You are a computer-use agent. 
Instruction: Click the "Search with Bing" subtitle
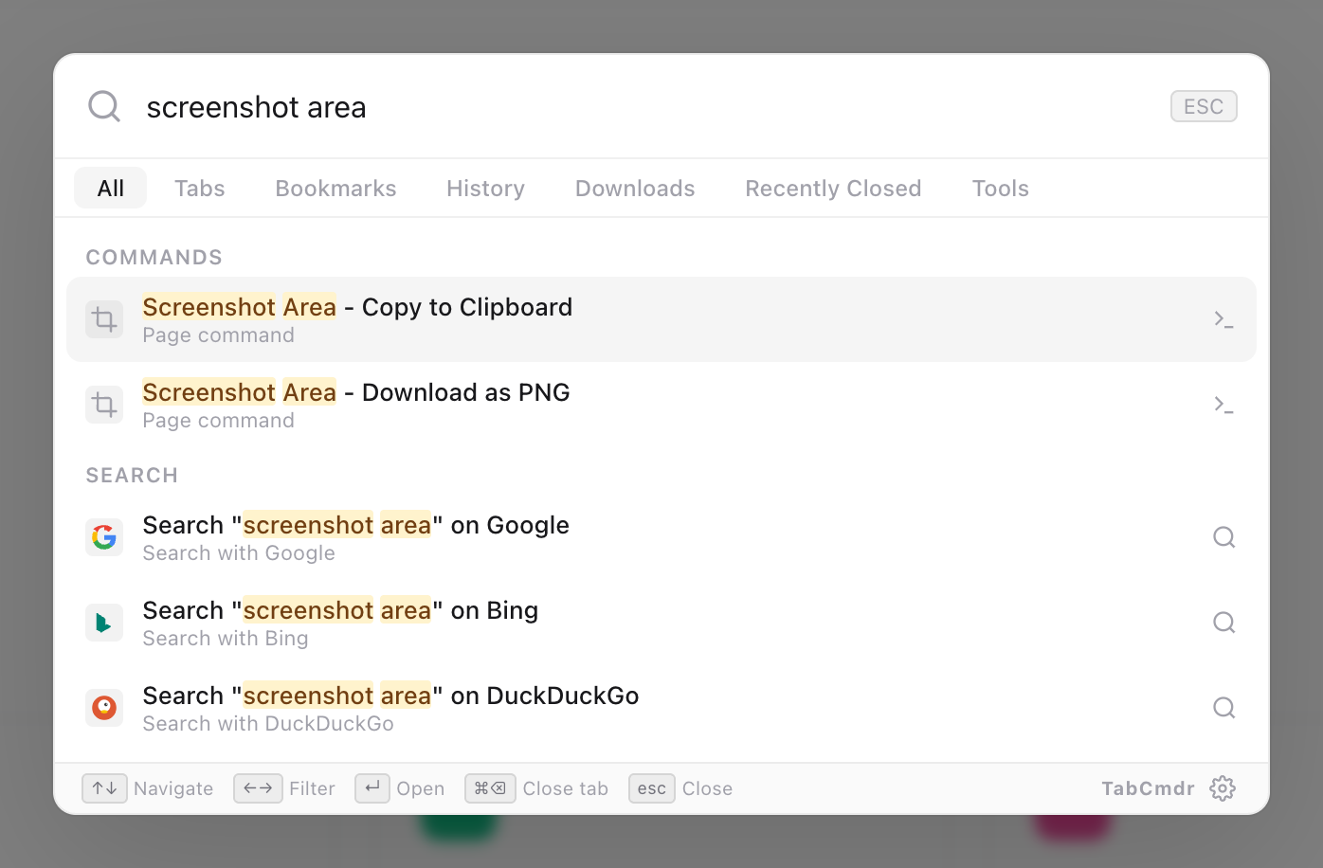[226, 639]
